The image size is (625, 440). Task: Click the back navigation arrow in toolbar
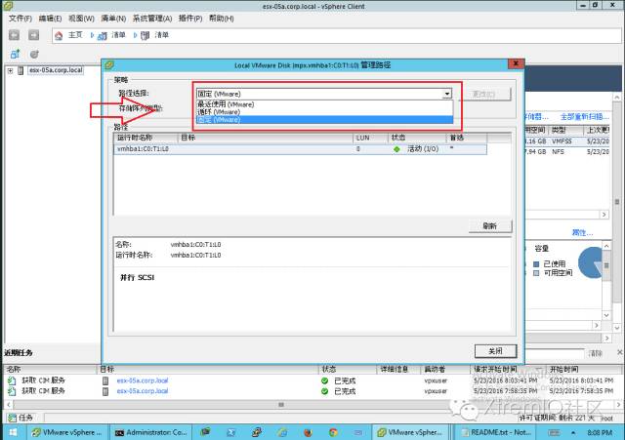click(x=15, y=35)
